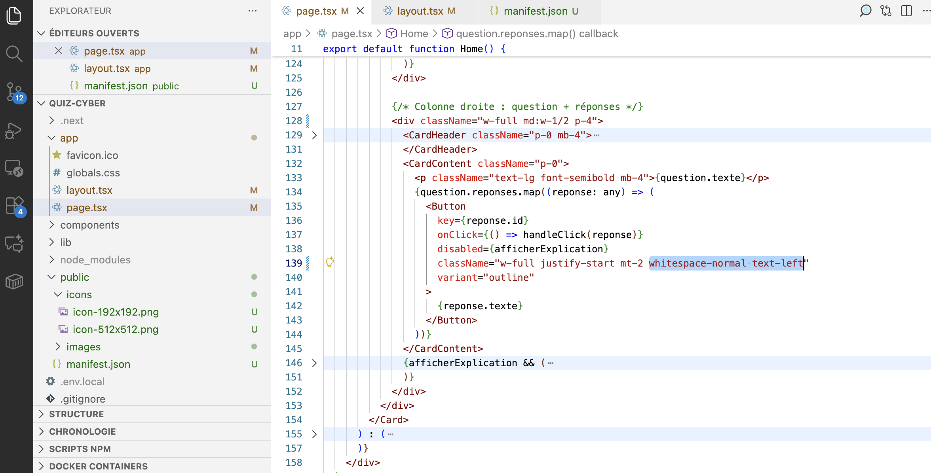
Task: Open Remote Explorer icon in activity bar
Action: point(14,168)
